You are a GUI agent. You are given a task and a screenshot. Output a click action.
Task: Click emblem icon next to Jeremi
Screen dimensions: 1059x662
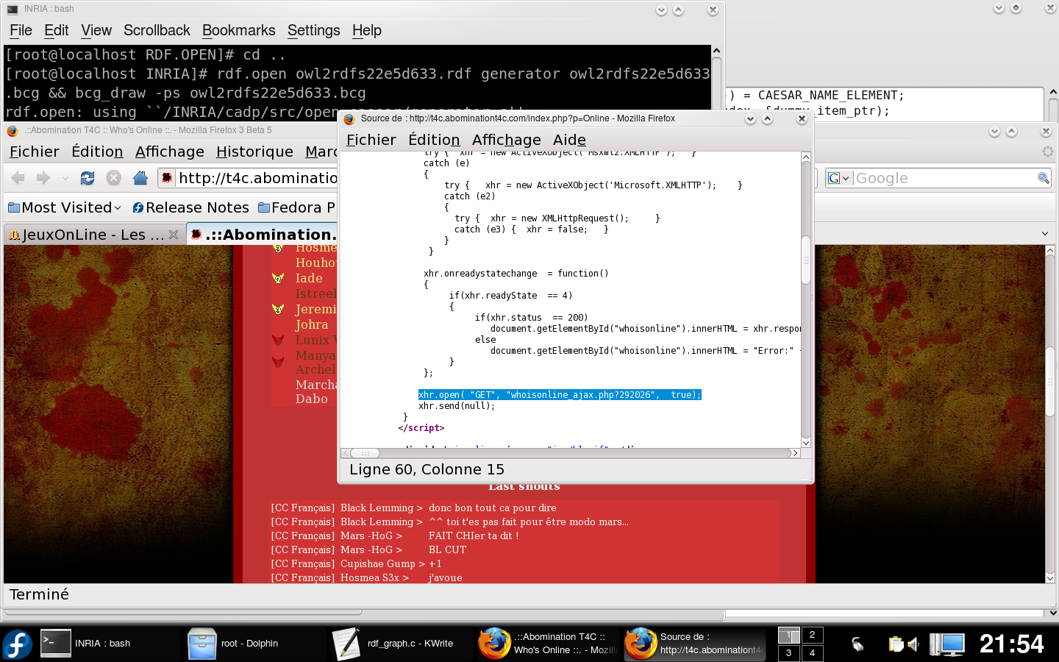(278, 309)
